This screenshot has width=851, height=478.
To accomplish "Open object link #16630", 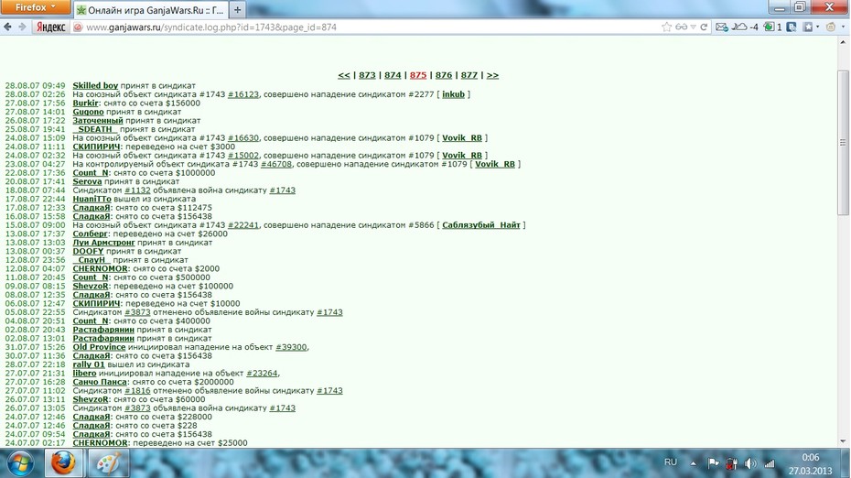I will (243, 137).
